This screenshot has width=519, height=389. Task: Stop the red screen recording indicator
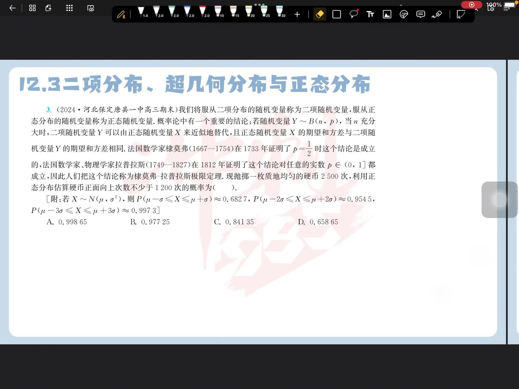click(471, 5)
